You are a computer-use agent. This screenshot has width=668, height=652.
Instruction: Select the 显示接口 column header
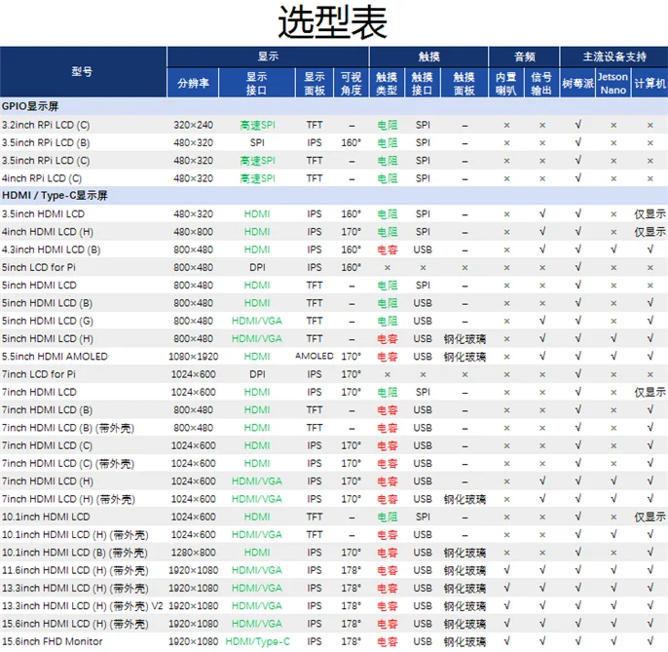tap(257, 82)
